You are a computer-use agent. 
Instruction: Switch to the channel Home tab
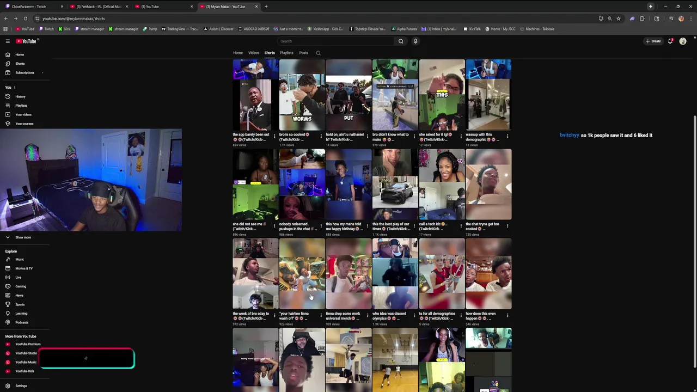click(238, 53)
